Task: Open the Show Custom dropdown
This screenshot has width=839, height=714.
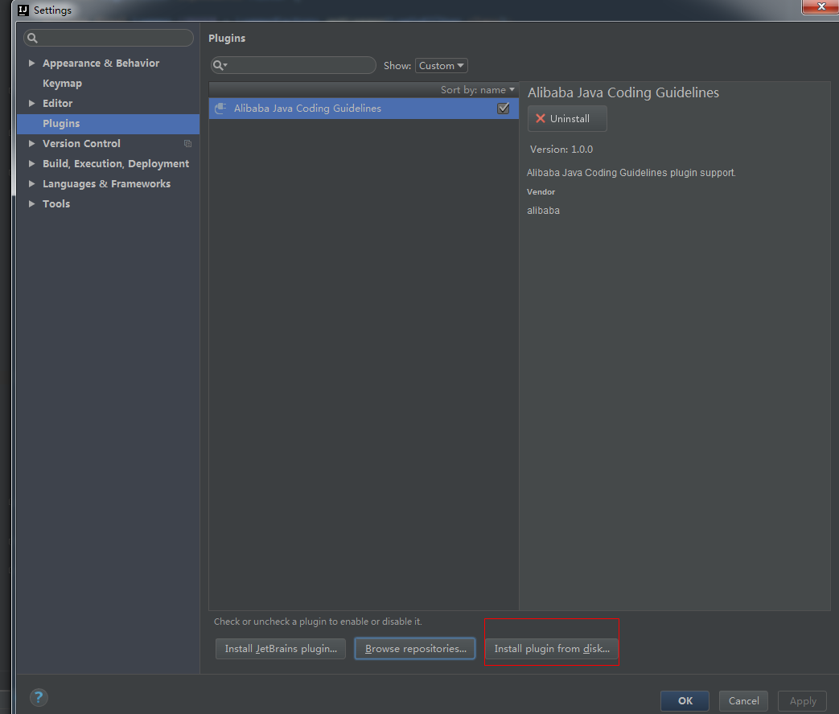Action: (x=442, y=65)
